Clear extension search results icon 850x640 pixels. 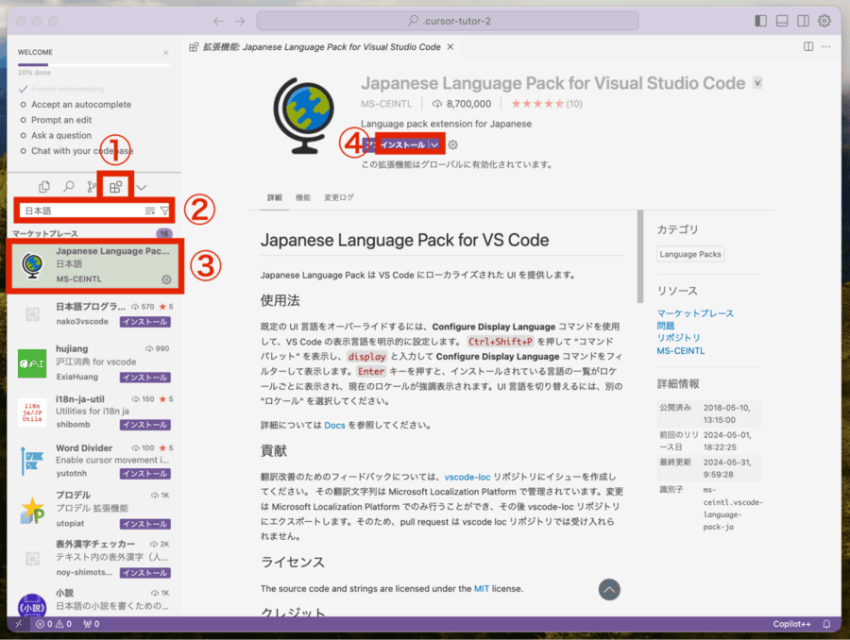coord(150,211)
